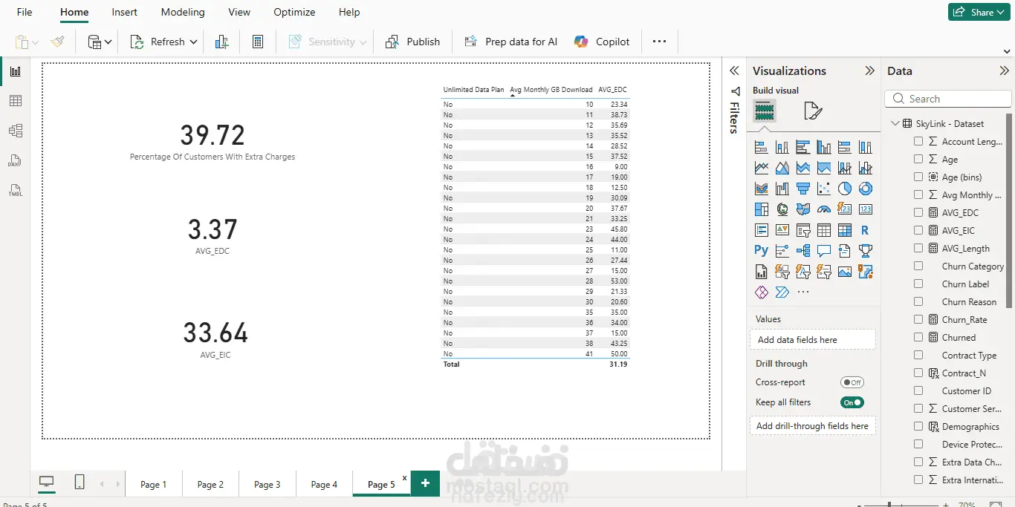Viewport: 1015px width, 507px height.
Task: Check the AVG_EDC field checkbox
Action: tap(918, 212)
